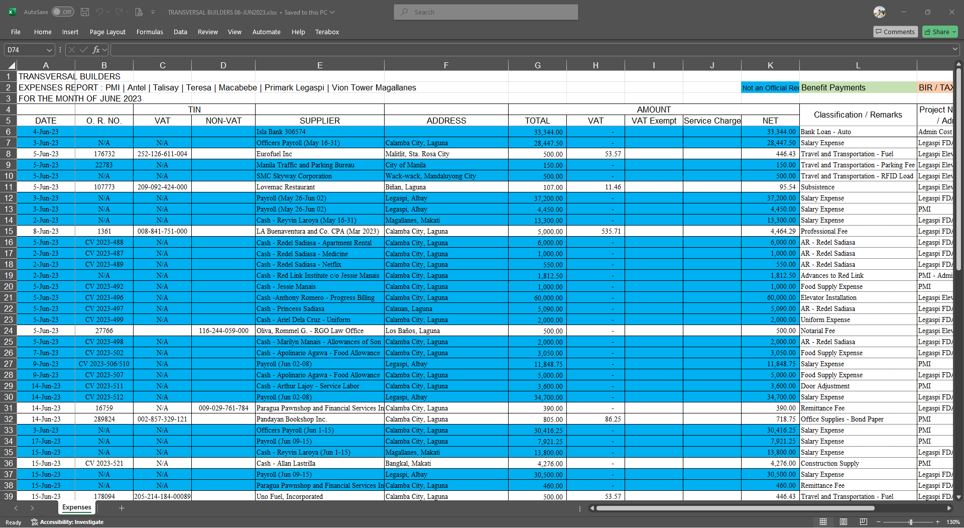The image size is (964, 528).
Task: Click the Cancel entry X icon
Action: click(x=72, y=50)
